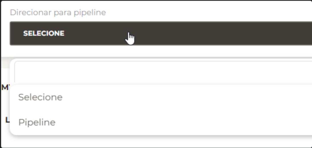This screenshot has height=148, width=312.
Task: Close the open list via the SELECIONE bar
Action: [x=160, y=33]
